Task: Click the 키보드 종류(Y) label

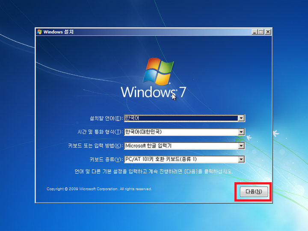Action: (x=106, y=159)
